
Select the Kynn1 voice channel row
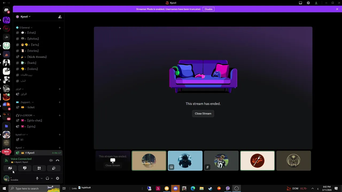(x=38, y=153)
